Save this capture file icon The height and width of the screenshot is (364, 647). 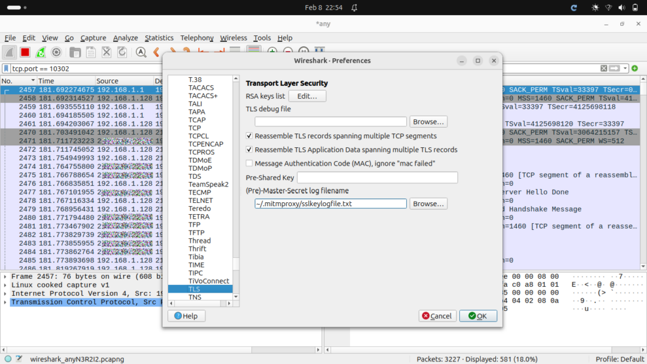(x=91, y=52)
